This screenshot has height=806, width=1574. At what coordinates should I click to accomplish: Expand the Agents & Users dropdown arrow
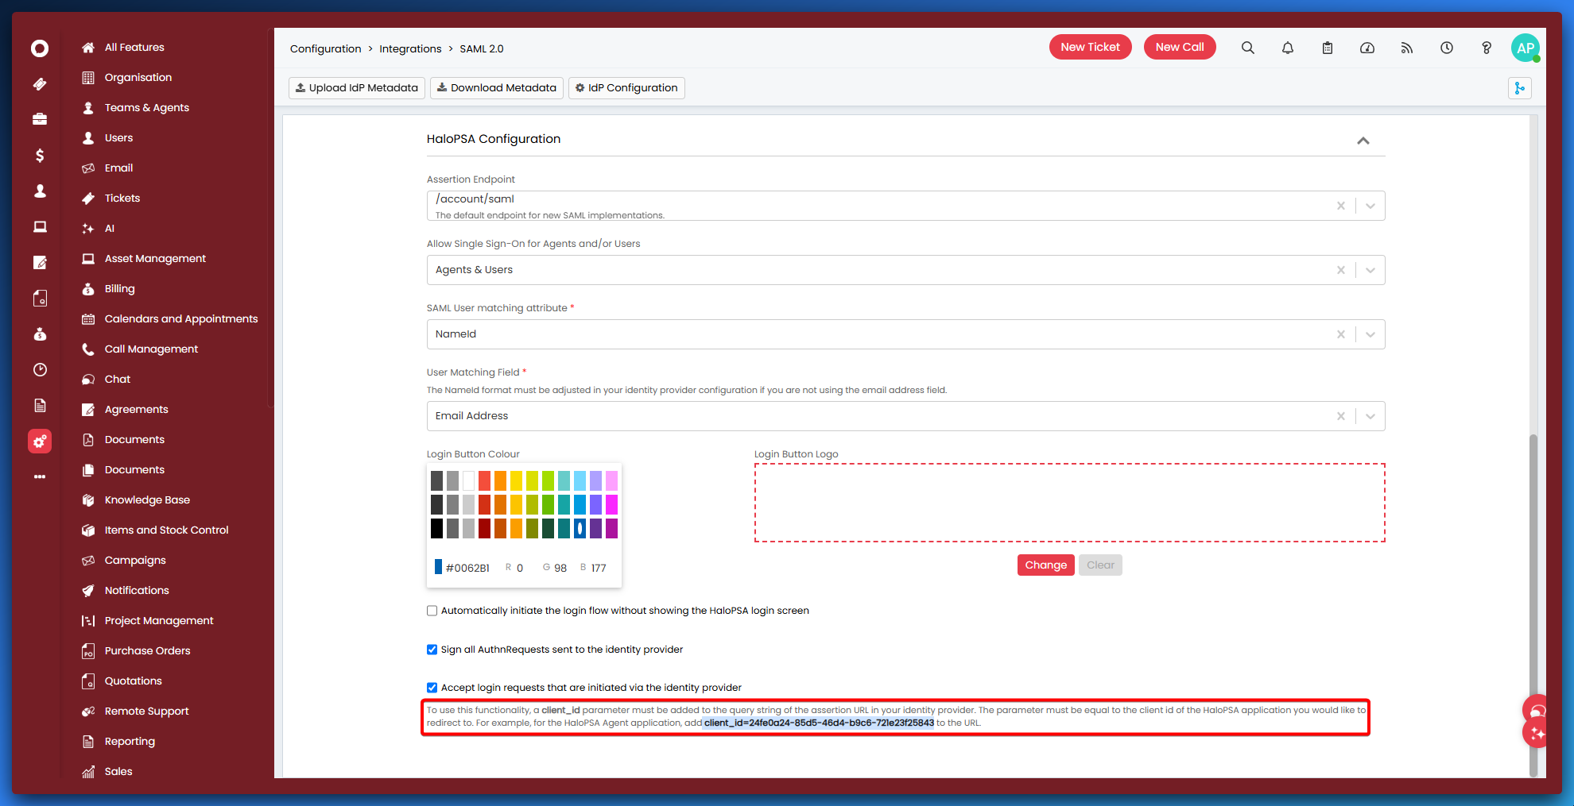pyautogui.click(x=1370, y=270)
